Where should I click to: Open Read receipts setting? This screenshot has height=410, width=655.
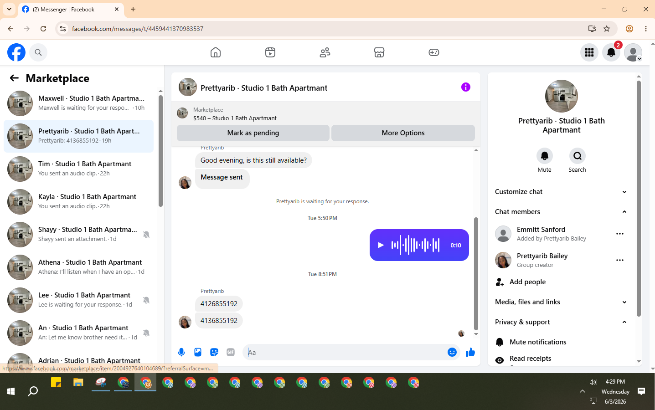tap(562, 359)
